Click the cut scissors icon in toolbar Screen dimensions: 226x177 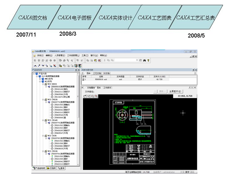[104, 61]
